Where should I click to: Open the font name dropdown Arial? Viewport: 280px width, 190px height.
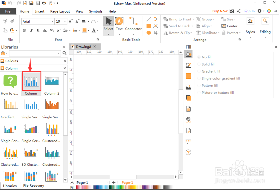point(52,21)
